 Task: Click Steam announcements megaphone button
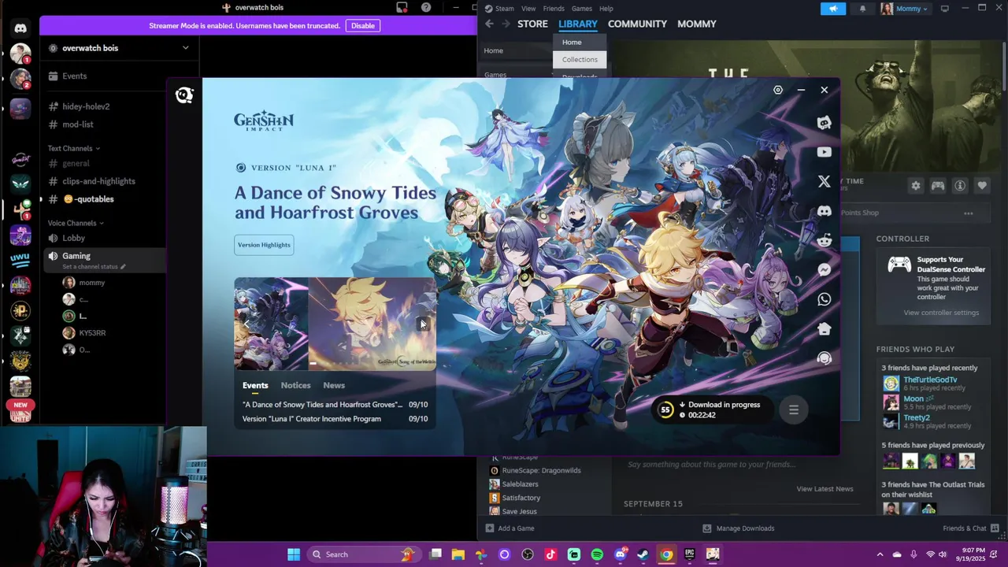click(x=833, y=9)
